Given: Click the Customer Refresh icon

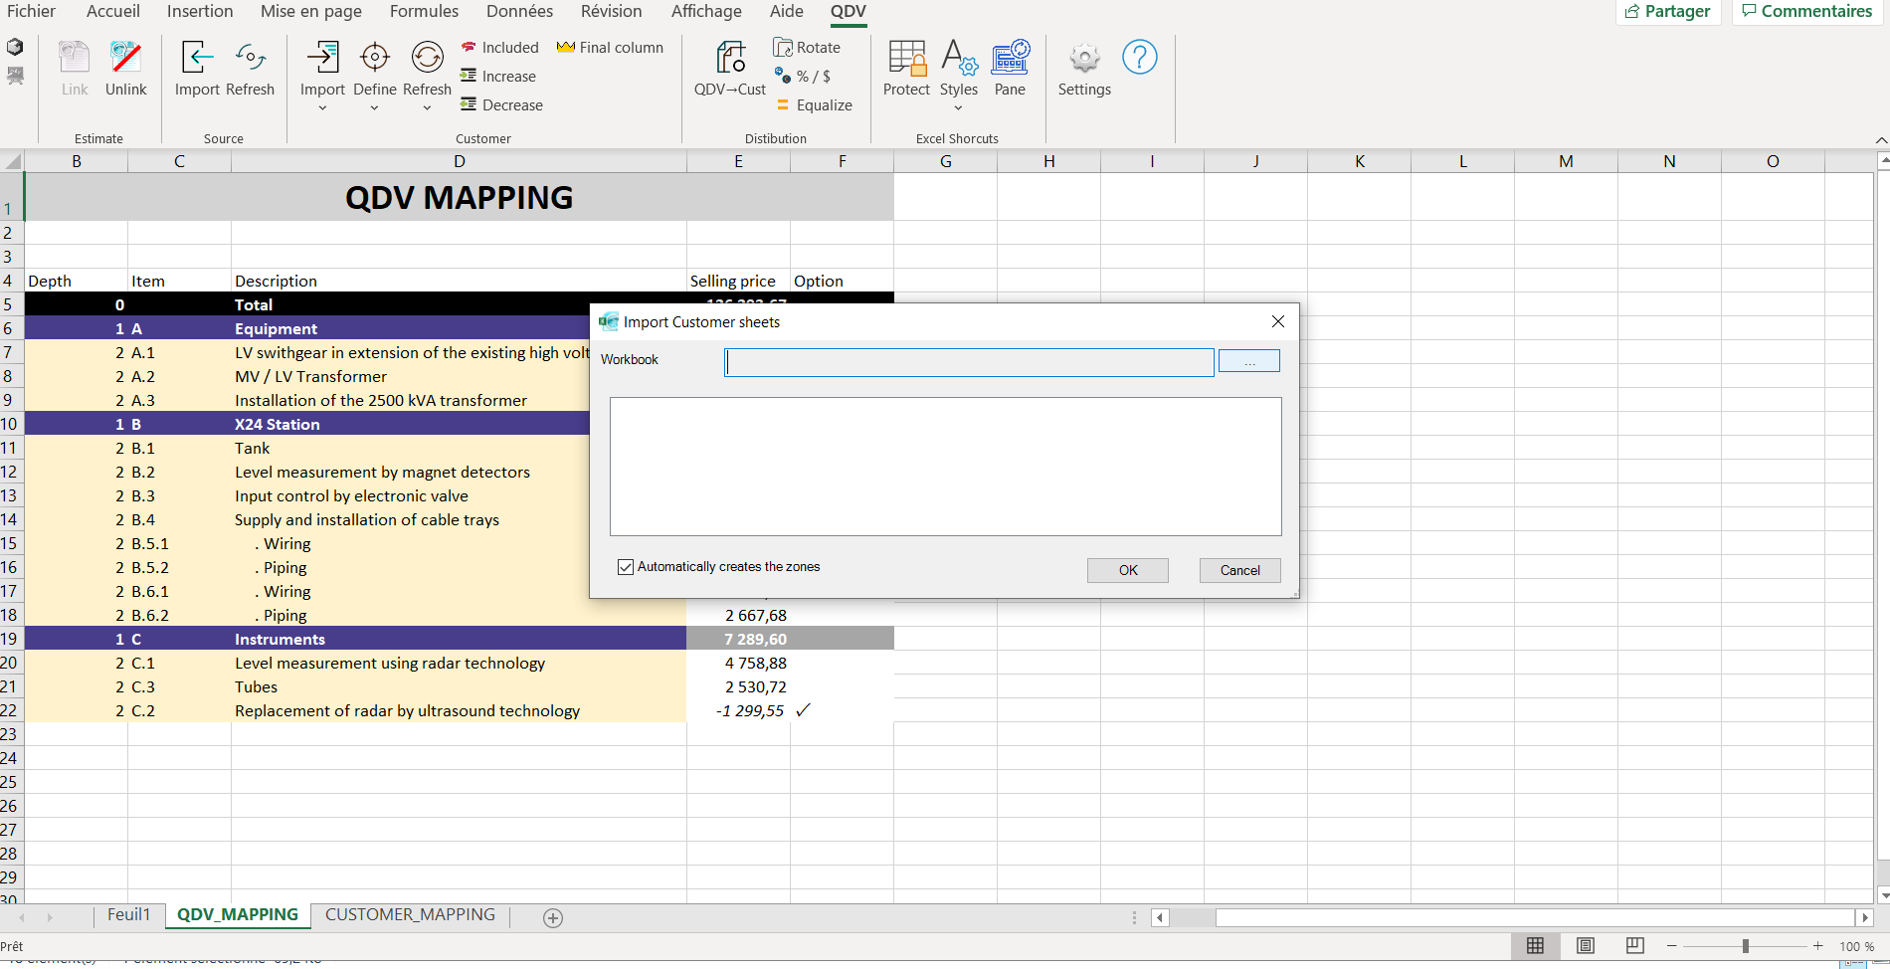Looking at the screenshot, I should [428, 58].
